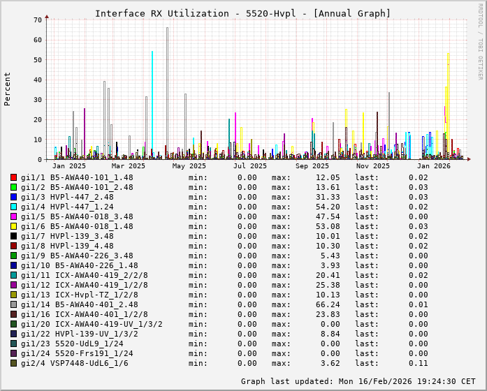Image resolution: width=487 pixels, height=391 pixels.
Task: Click the RRDTOOL / TOBI OETIKER watermark
Action: [x=480, y=40]
